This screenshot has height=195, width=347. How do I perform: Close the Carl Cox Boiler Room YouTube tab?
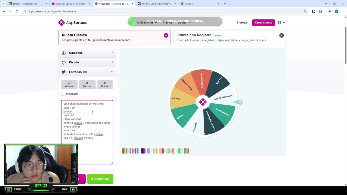point(89,4)
